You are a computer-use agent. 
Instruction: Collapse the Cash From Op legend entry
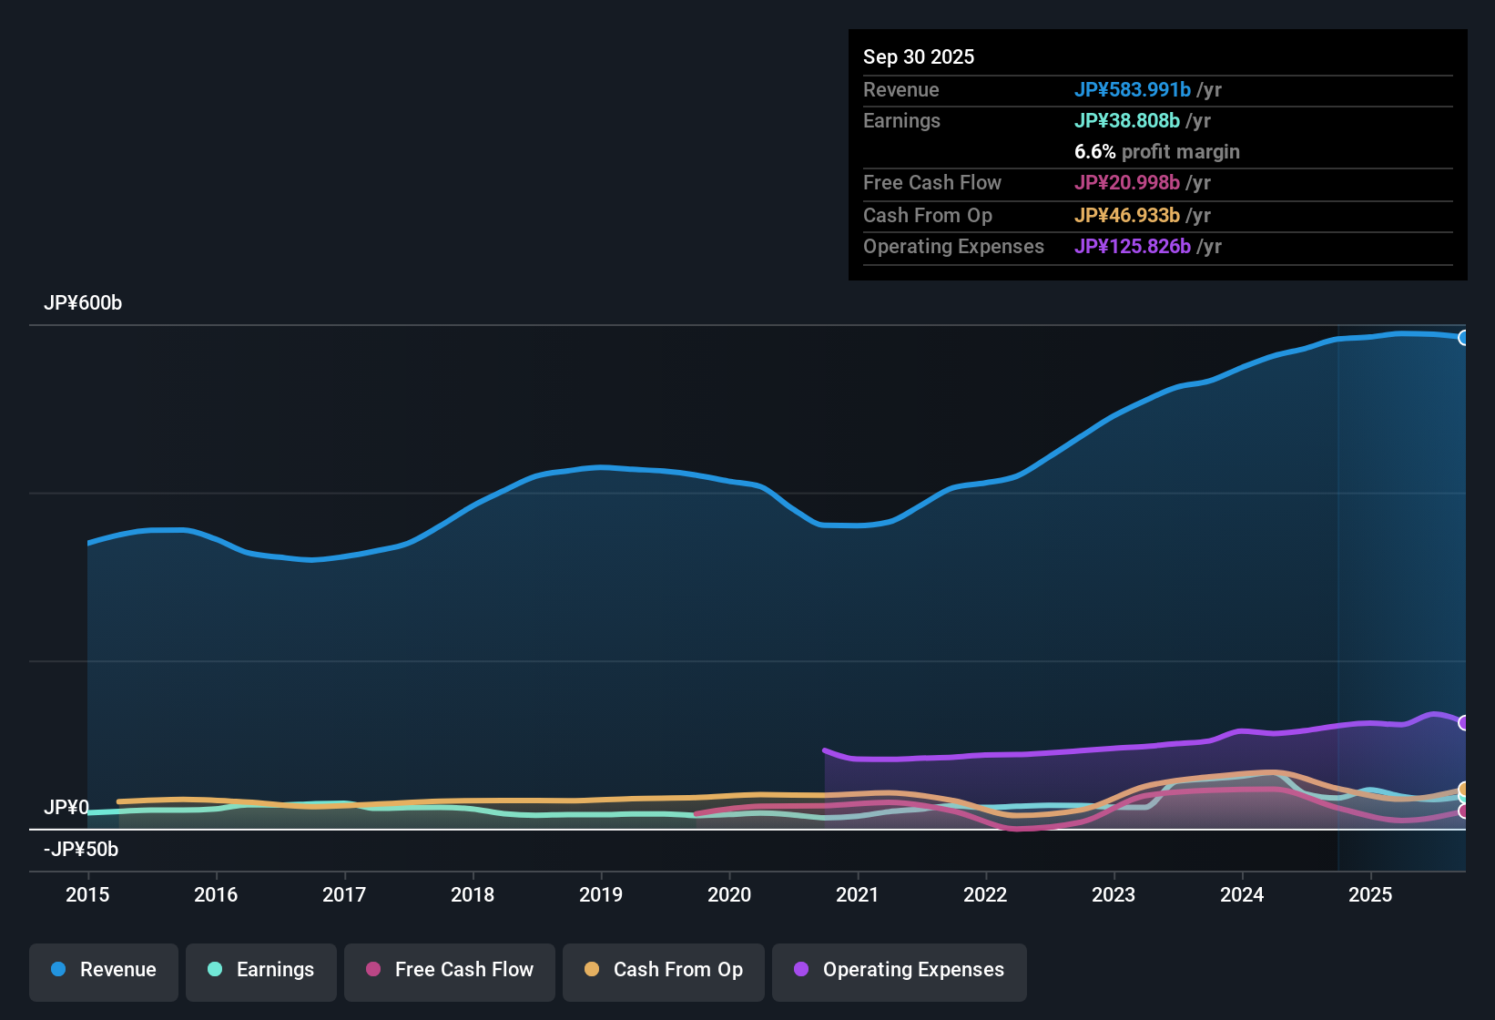coord(663,970)
